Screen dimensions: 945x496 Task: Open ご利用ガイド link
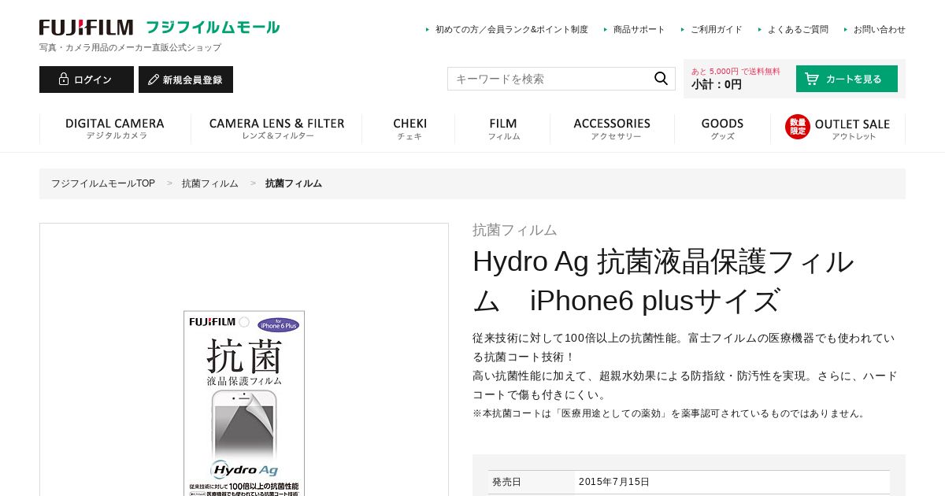[716, 29]
